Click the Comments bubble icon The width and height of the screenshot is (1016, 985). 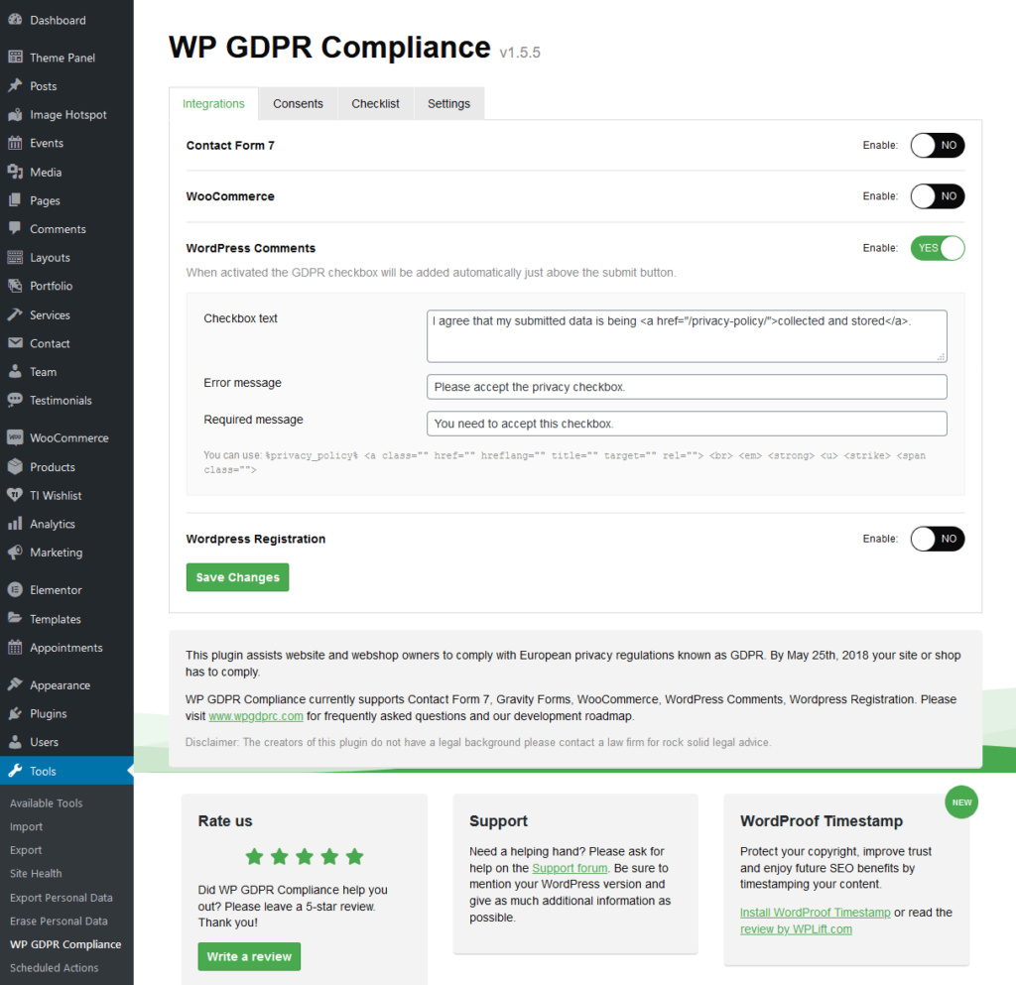click(x=15, y=228)
